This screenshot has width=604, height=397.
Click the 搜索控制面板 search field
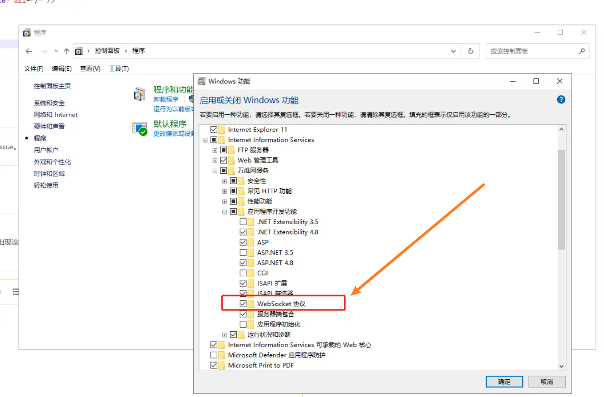pos(532,51)
